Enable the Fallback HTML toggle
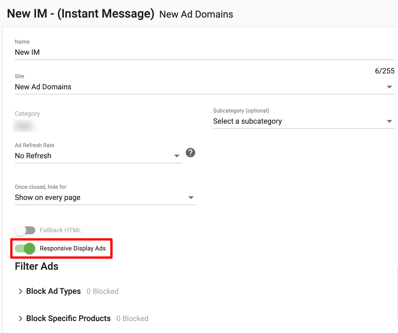The image size is (398, 333). point(25,230)
